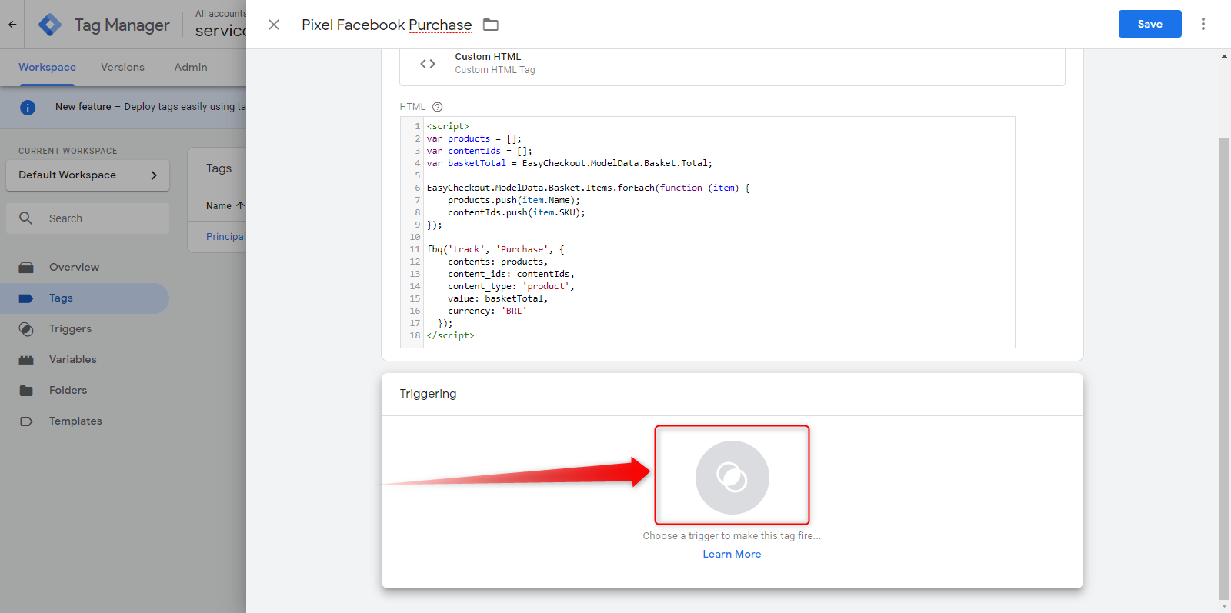This screenshot has height=613, width=1231.
Task: Choose a trigger via the circular trigger icon
Action: point(732,477)
